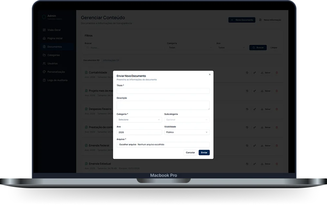This screenshot has height=206, width=327.
Task: Click into the Descrição text area
Action: point(163,105)
